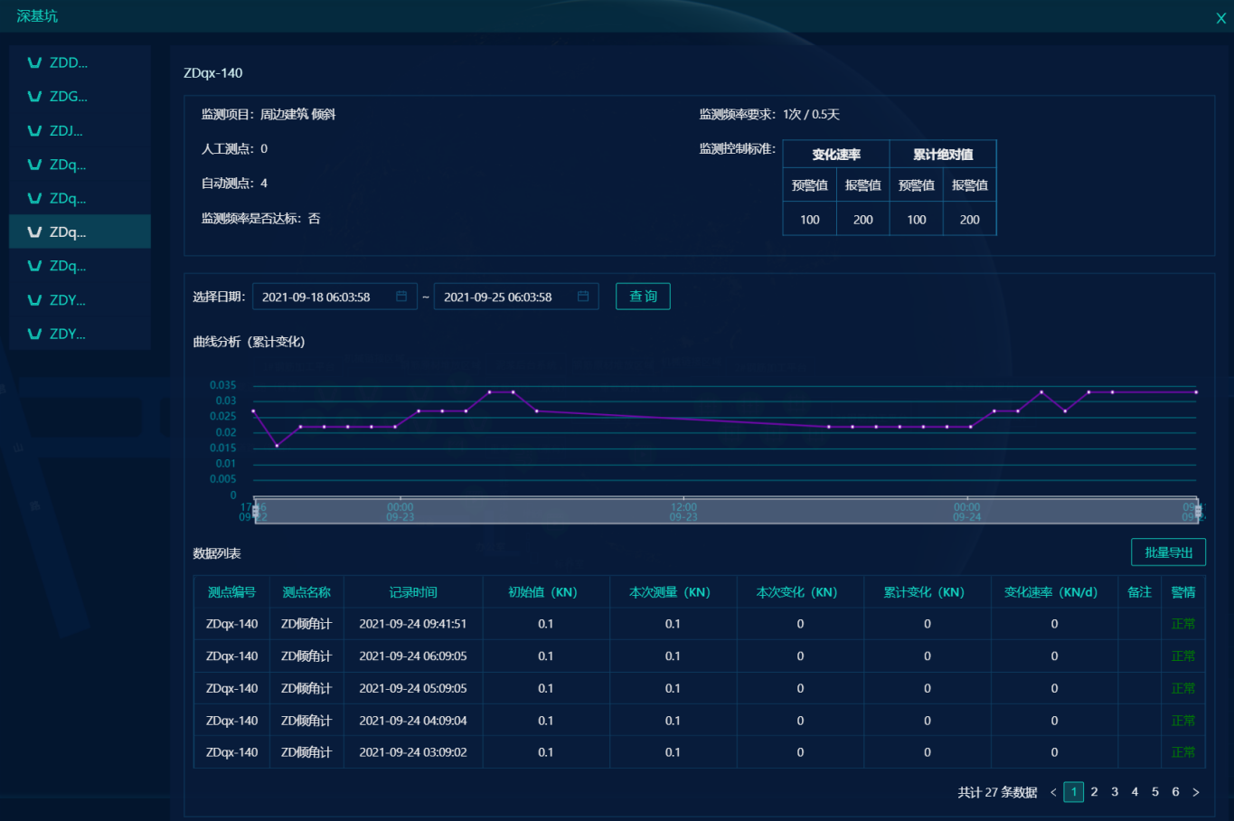
Task: Click the 测点编号 column header
Action: pyautogui.click(x=231, y=592)
